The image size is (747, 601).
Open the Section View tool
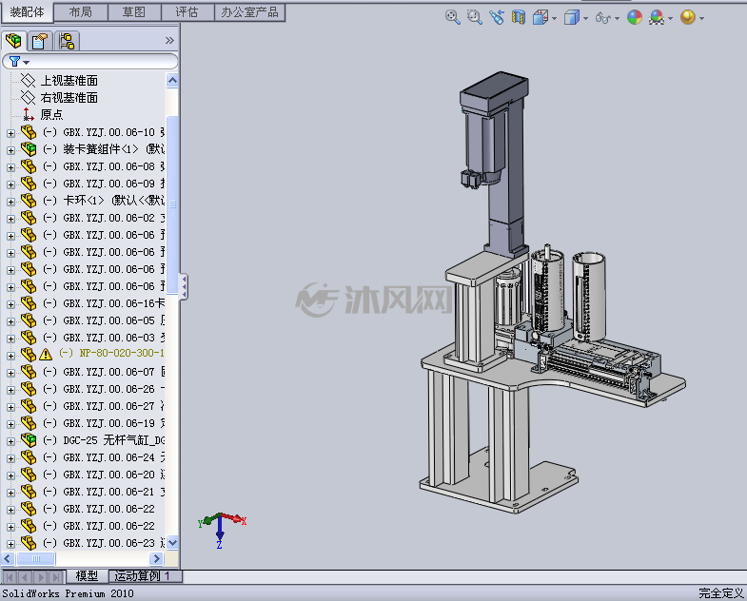click(519, 18)
